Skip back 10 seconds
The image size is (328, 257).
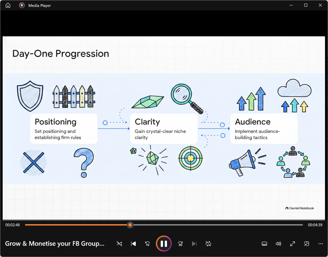click(x=147, y=244)
